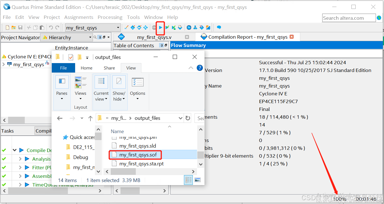Open Explorer's Share ribbon tab

pos(109,68)
